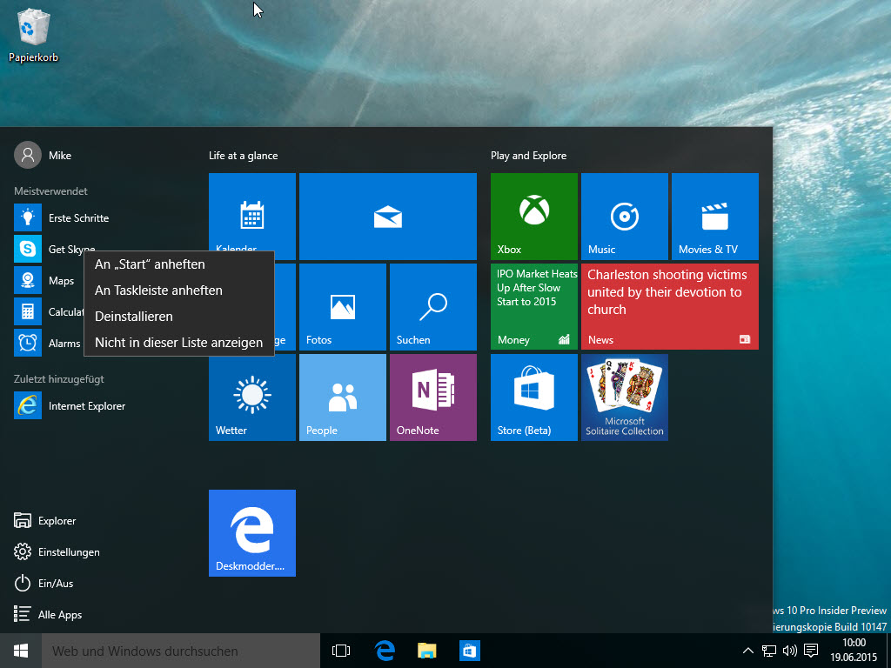Select Deinstallieren in context menu
The image size is (891, 668).
pyautogui.click(x=179, y=317)
